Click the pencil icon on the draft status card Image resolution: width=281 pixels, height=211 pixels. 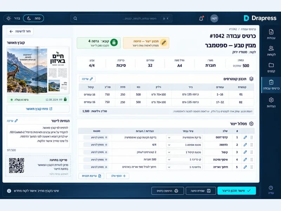(164, 43)
